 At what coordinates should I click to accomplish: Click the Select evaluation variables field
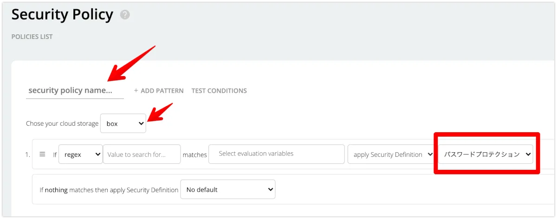tap(276, 154)
